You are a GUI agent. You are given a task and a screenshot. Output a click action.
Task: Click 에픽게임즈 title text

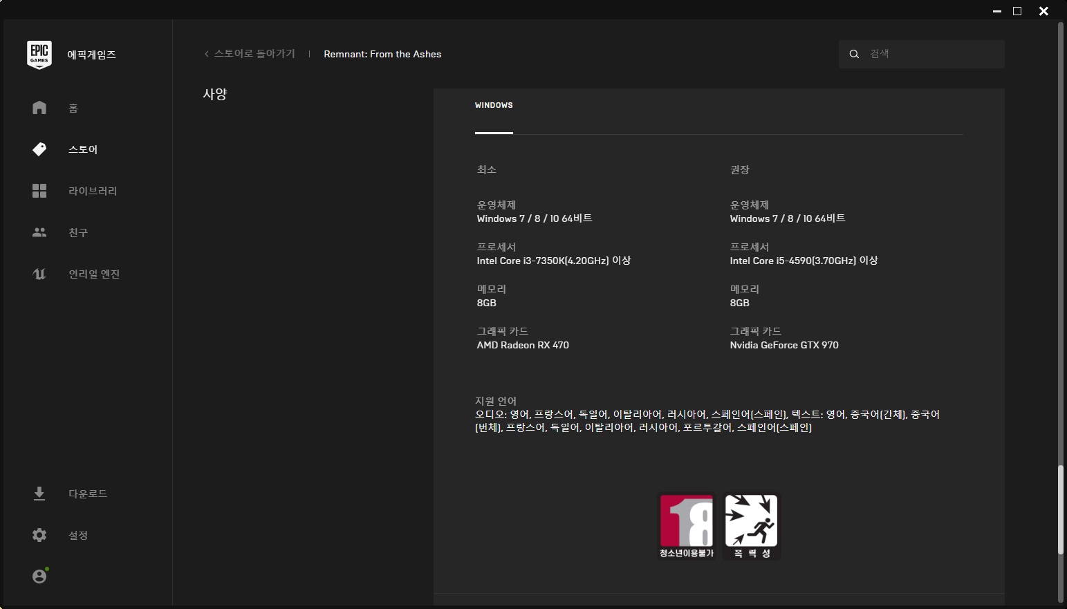pos(92,55)
